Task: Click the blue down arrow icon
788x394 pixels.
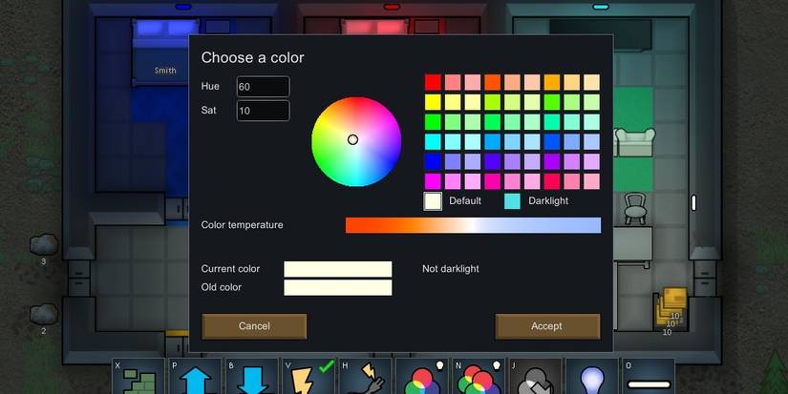Action: pos(251,378)
